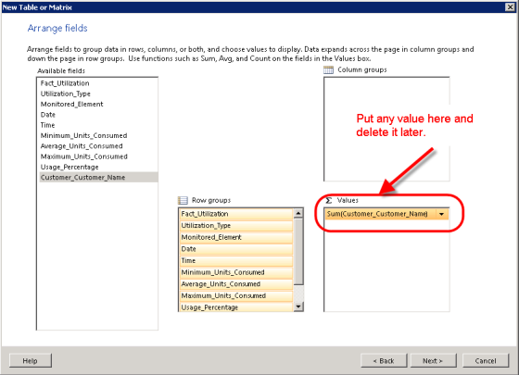Image resolution: width=519 pixels, height=375 pixels.
Task: Select Date in Row groups list
Action: coord(236,249)
